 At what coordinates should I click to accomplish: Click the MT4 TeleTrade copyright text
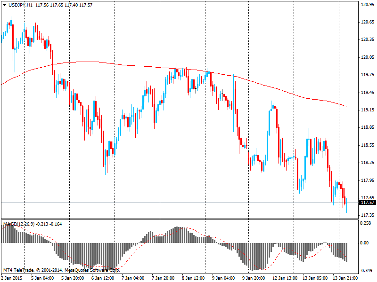61,270
